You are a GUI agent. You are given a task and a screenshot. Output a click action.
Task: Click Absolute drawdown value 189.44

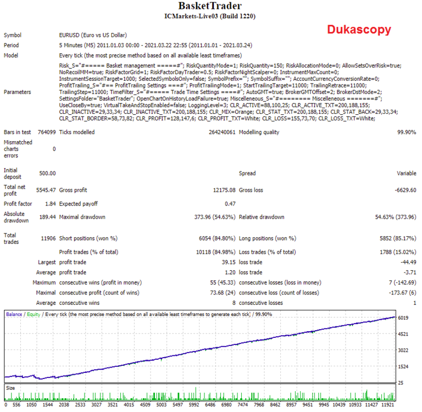click(47, 217)
